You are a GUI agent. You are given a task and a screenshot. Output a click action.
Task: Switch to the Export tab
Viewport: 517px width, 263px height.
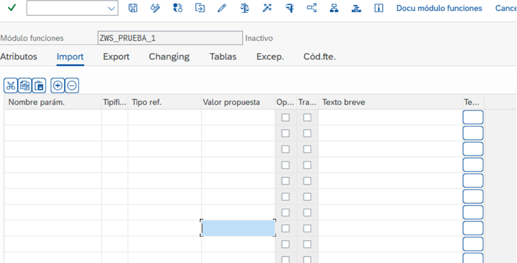pyautogui.click(x=116, y=56)
